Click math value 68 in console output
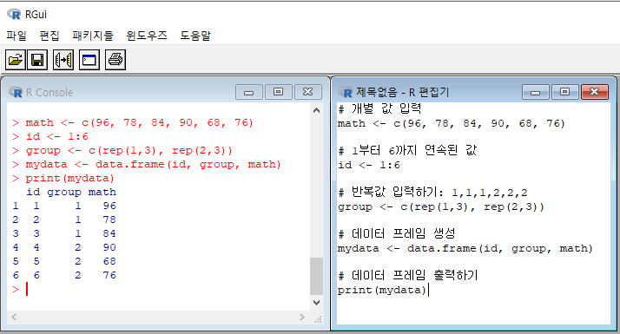 coord(109,261)
